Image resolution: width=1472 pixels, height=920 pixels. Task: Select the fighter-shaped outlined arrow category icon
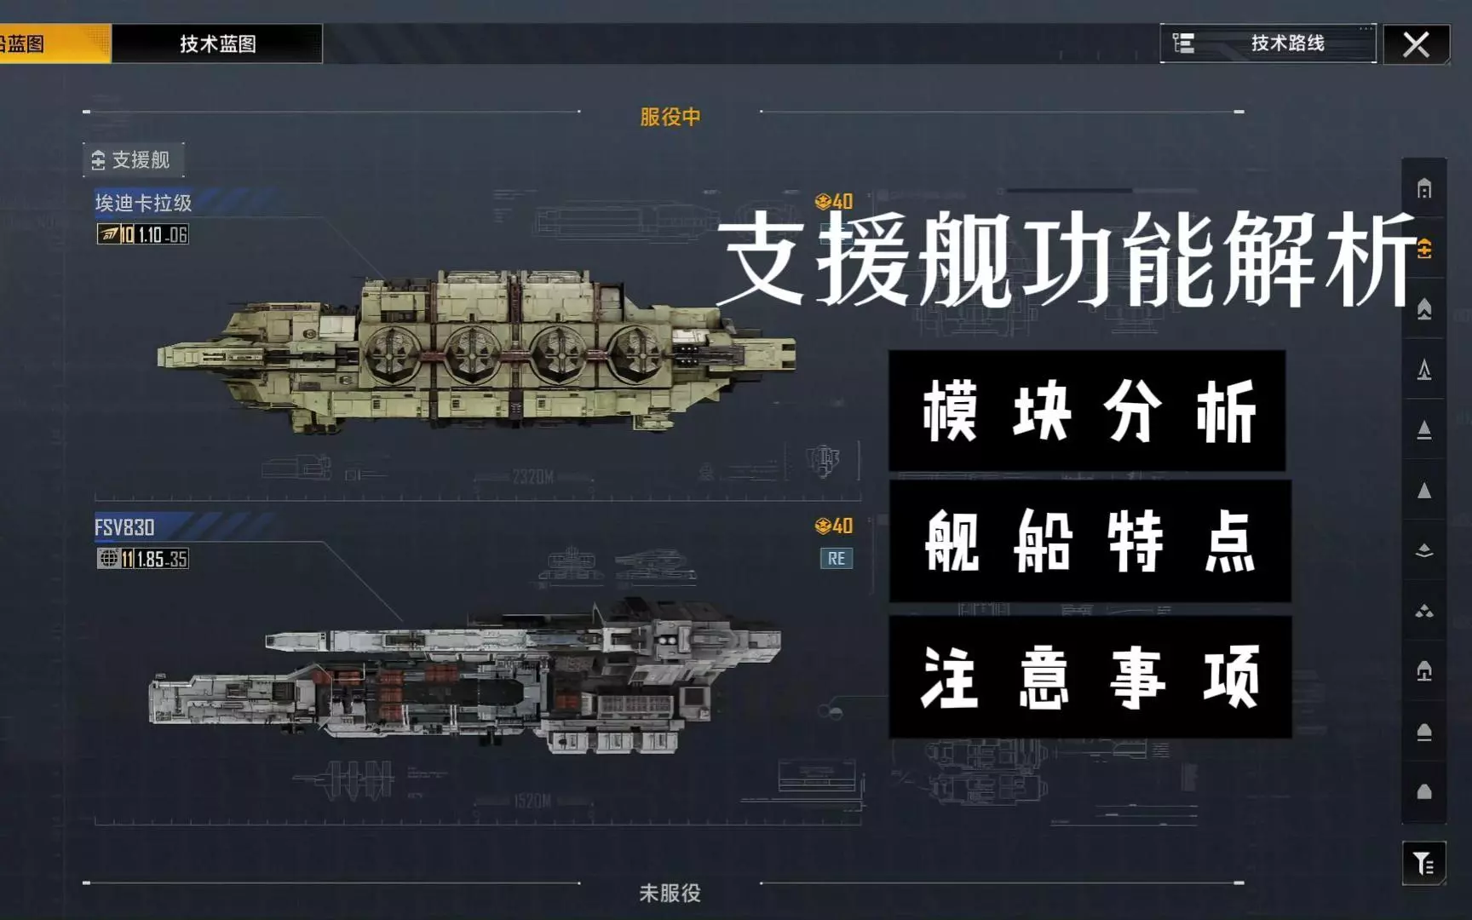1423,370
